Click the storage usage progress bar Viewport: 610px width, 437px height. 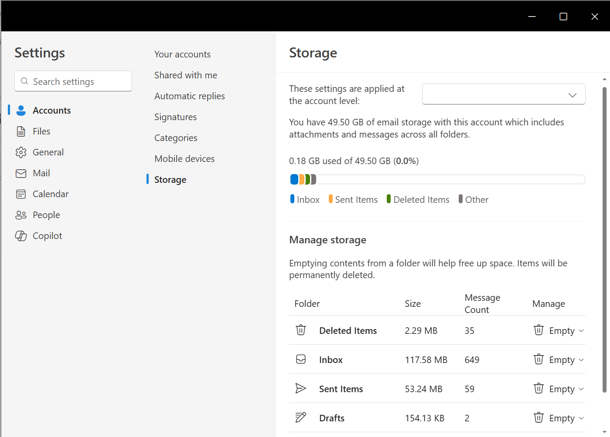coord(437,179)
